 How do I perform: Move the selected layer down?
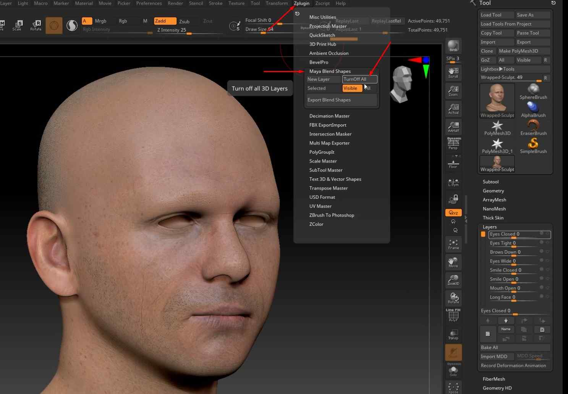pyautogui.click(x=506, y=320)
